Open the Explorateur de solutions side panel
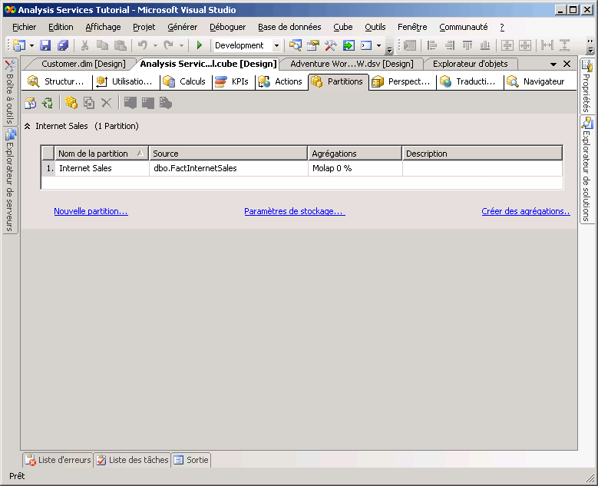This screenshot has width=598, height=486. tap(587, 170)
